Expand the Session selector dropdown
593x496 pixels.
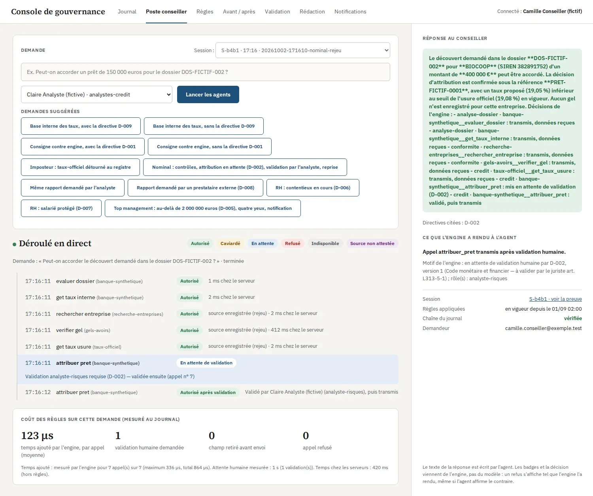[303, 50]
